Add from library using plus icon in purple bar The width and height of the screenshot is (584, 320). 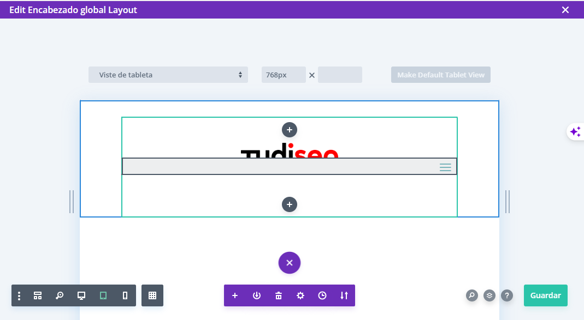coord(235,295)
